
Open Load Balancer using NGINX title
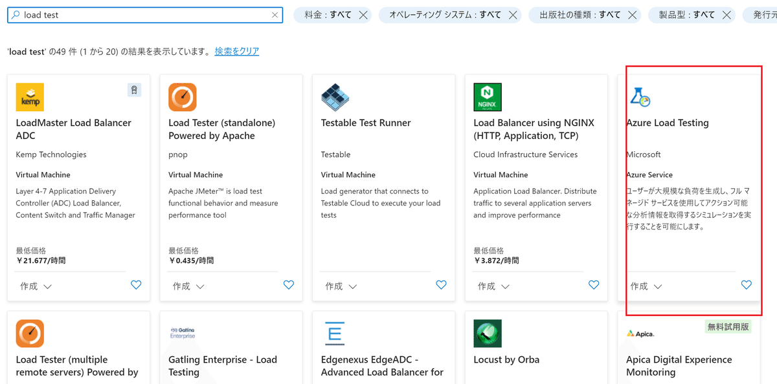pyautogui.click(x=534, y=129)
